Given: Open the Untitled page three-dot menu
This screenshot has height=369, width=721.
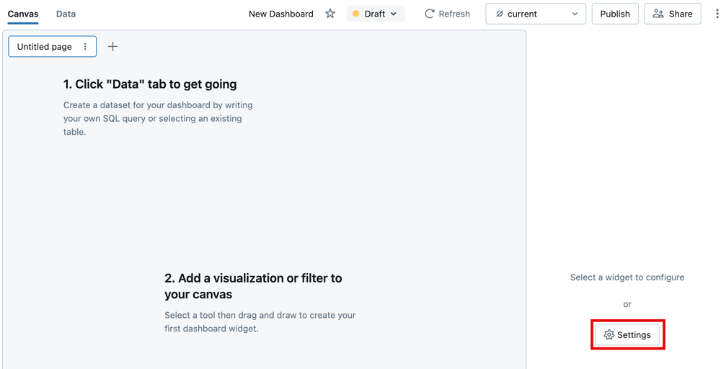Looking at the screenshot, I should (85, 47).
